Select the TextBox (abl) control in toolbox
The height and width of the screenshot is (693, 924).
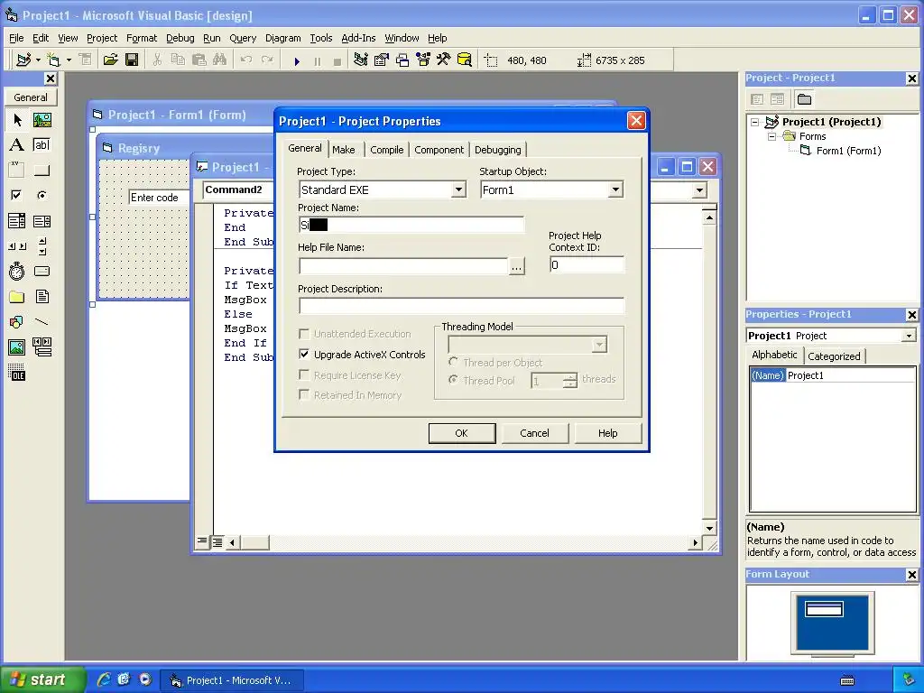(x=42, y=145)
